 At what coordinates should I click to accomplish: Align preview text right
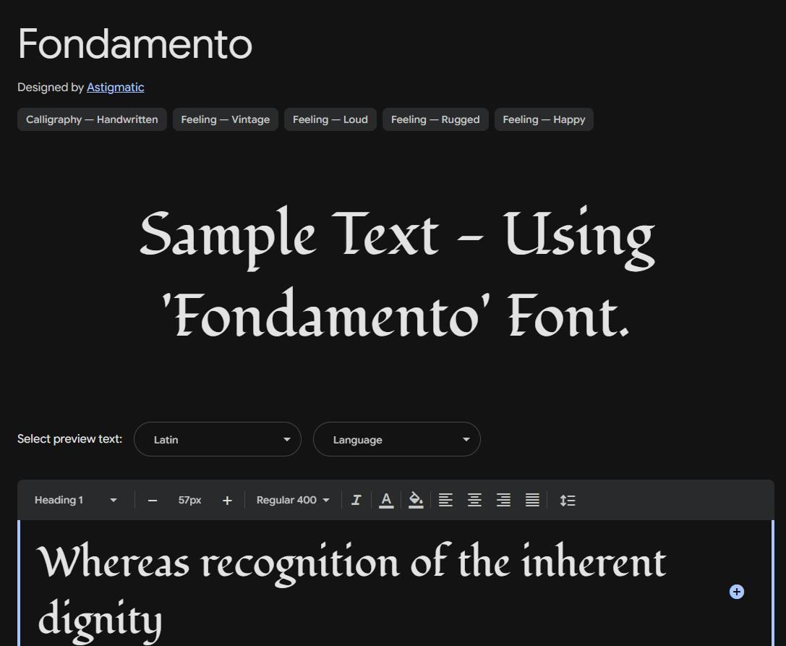pos(503,500)
